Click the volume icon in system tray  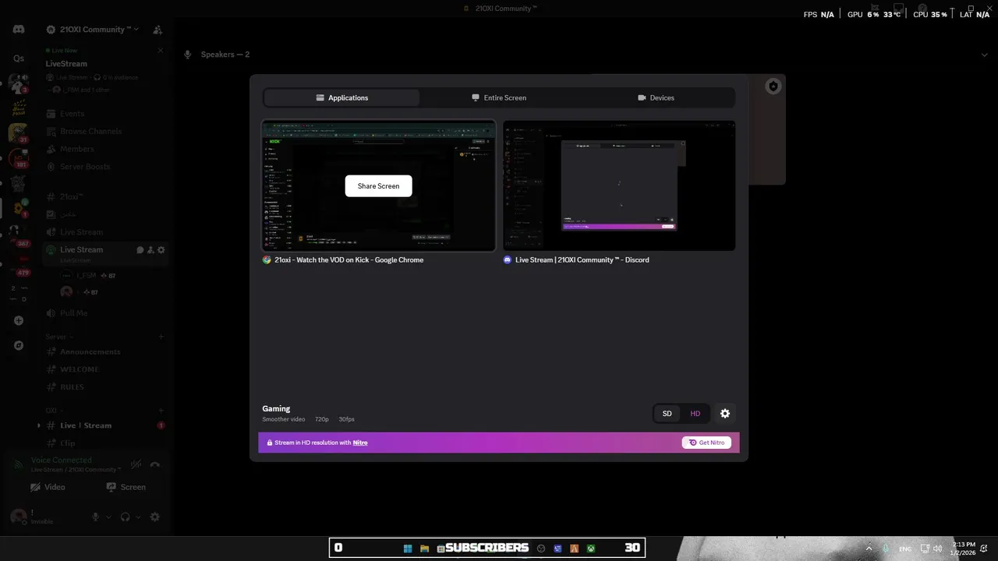click(940, 549)
